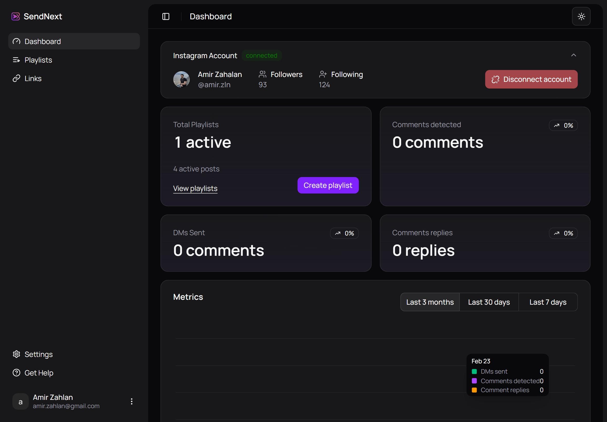Screen dimensions: 607x422
Task: Open View playlists link
Action: point(195,188)
